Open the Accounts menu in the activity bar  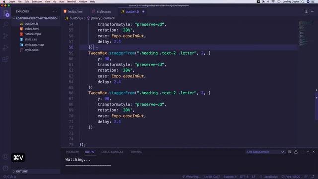pos(5,157)
